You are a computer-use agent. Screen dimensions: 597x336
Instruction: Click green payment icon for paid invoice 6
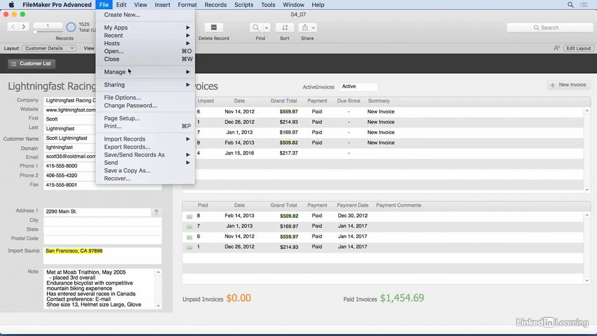pyautogui.click(x=189, y=237)
